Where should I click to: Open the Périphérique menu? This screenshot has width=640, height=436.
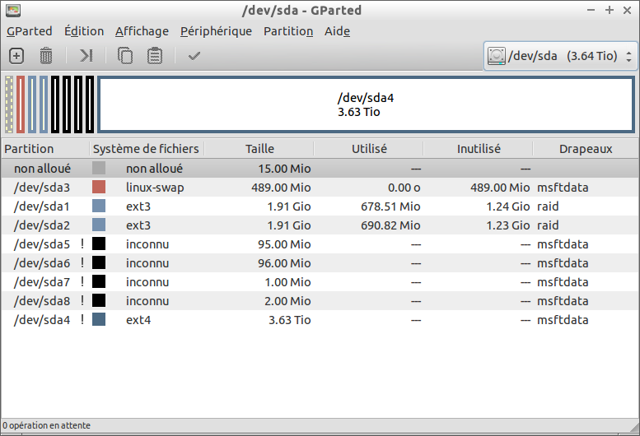pyautogui.click(x=216, y=31)
